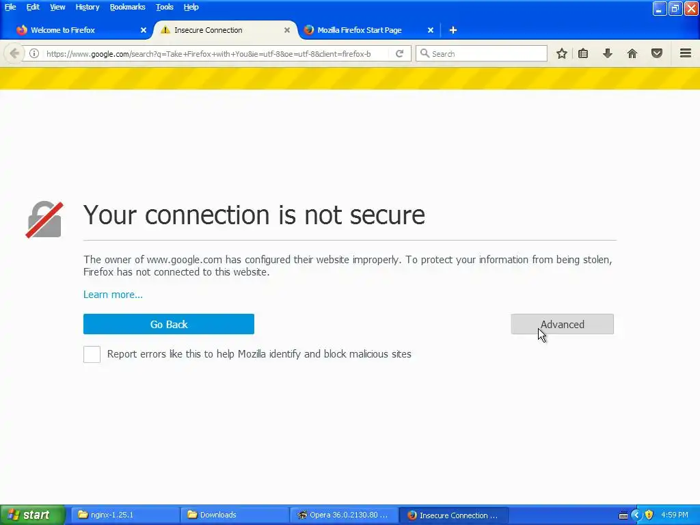Open site information icon in address bar
Viewport: 700px width, 525px height.
34,53
